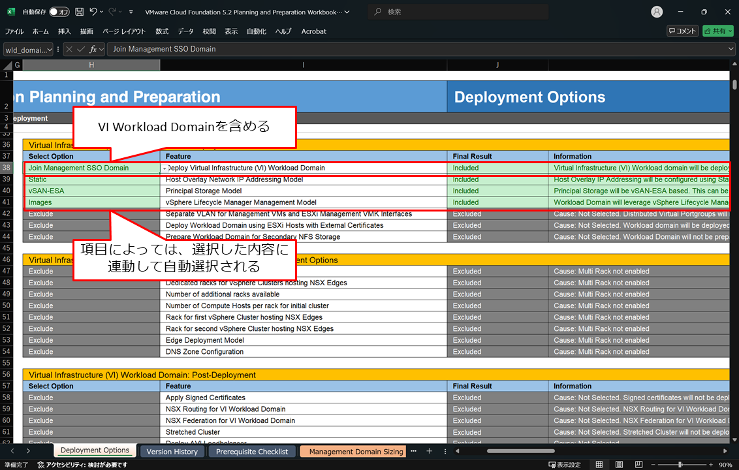Open the 描画 ribbon tab
The width and height of the screenshot is (739, 470).
coord(86,31)
